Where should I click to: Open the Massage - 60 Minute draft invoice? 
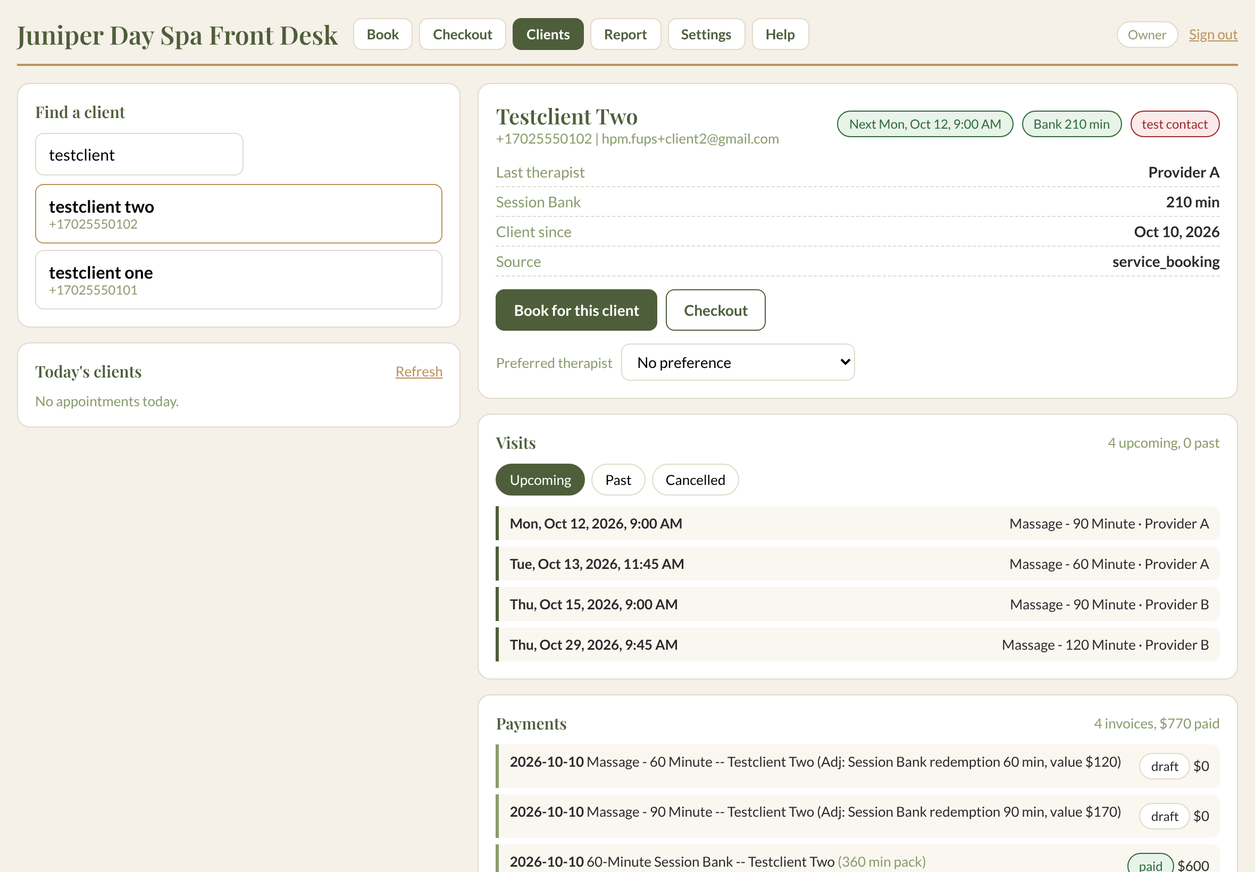(857, 766)
